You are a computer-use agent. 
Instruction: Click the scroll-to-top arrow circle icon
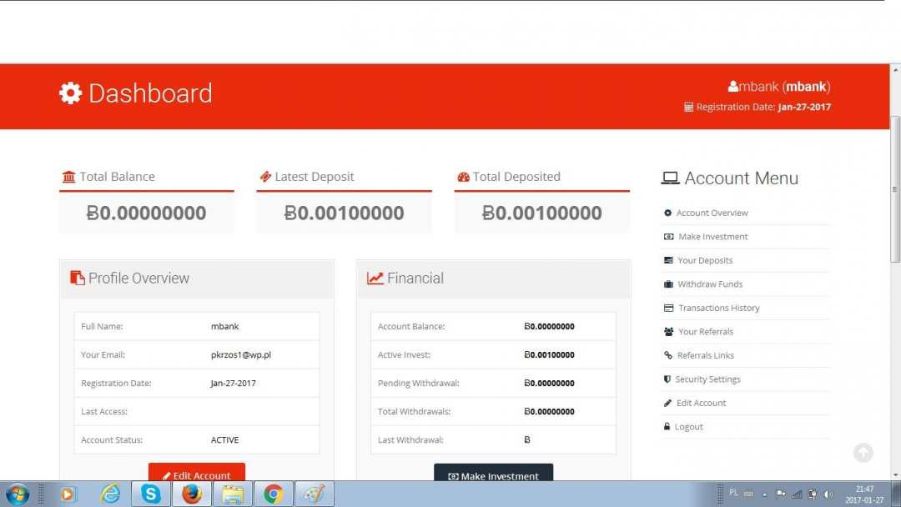[863, 453]
